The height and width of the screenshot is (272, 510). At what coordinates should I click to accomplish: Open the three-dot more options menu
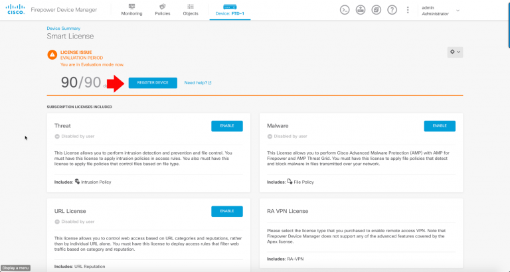pos(408,10)
